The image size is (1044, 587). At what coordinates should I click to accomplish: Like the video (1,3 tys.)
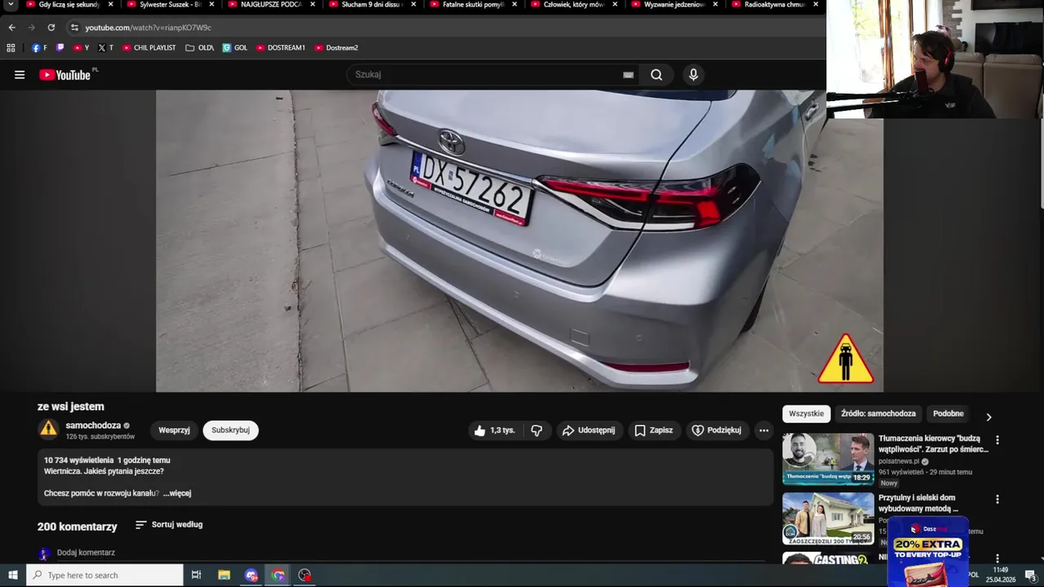496,430
